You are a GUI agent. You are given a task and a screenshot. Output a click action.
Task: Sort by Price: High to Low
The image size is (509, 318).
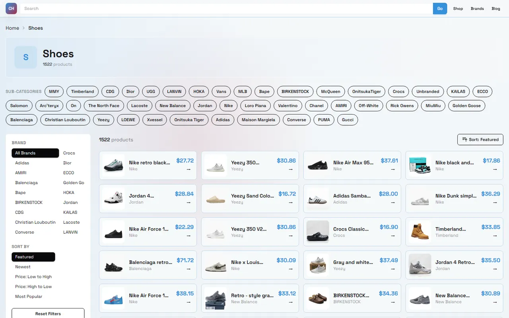coord(33,287)
